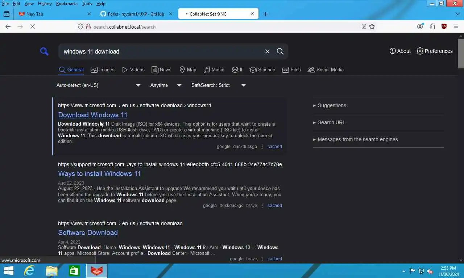Click the browser address bar
The width and height of the screenshot is (464, 278).
(225, 26)
